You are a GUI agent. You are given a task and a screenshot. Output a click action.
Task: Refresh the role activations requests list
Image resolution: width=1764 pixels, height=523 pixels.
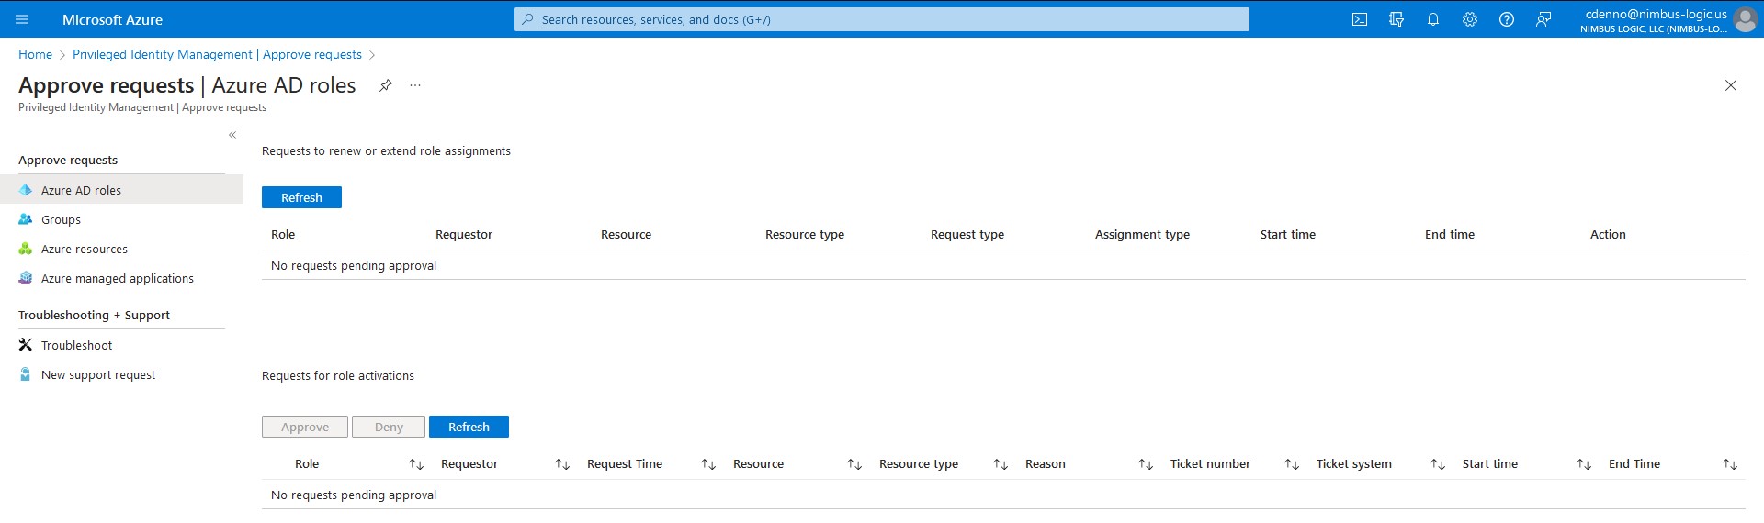[469, 427]
